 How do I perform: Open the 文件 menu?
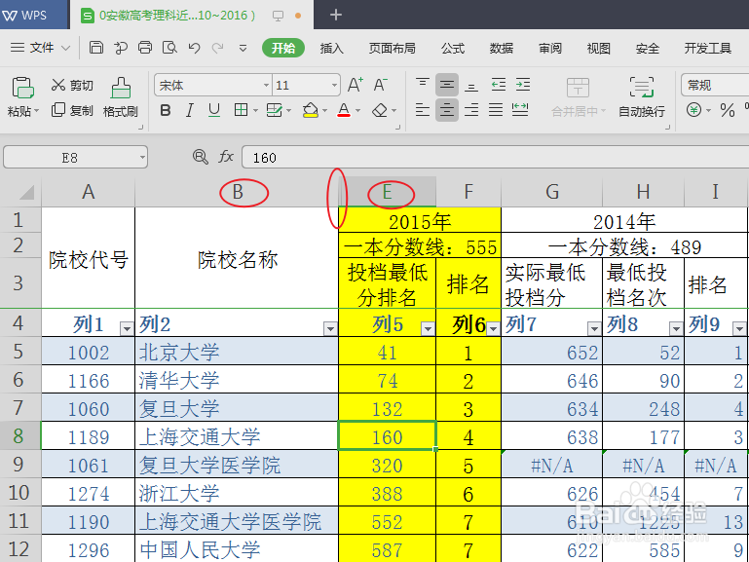(x=40, y=48)
